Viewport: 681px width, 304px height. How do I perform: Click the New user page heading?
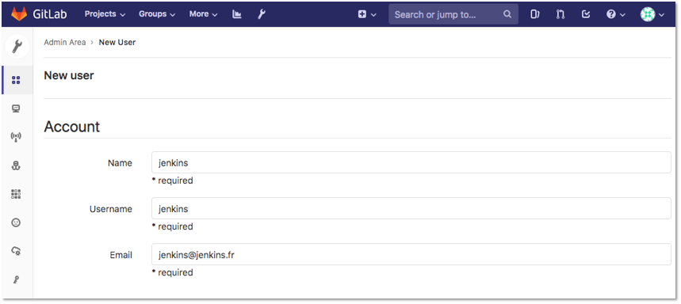click(x=69, y=75)
